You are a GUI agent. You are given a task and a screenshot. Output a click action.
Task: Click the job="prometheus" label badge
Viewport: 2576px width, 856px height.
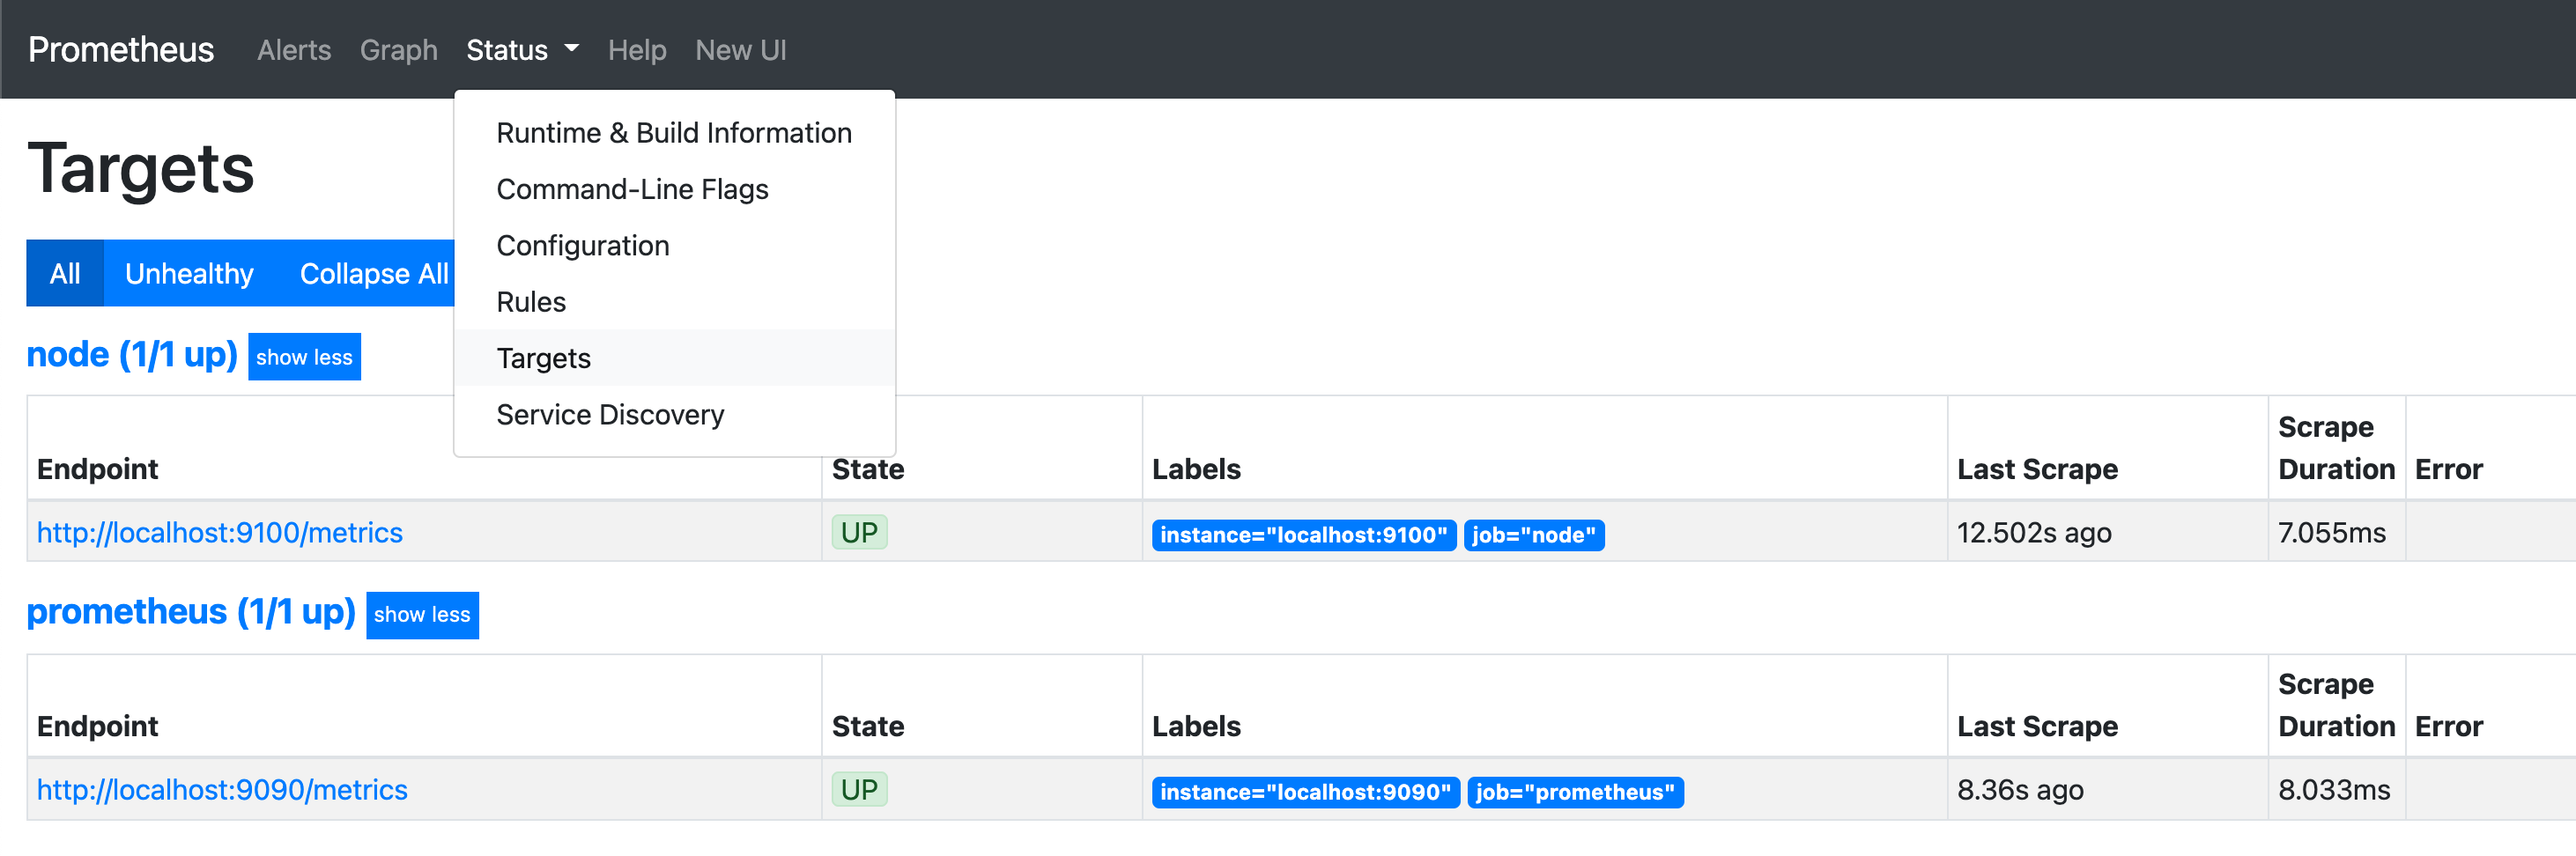pyautogui.click(x=1575, y=792)
